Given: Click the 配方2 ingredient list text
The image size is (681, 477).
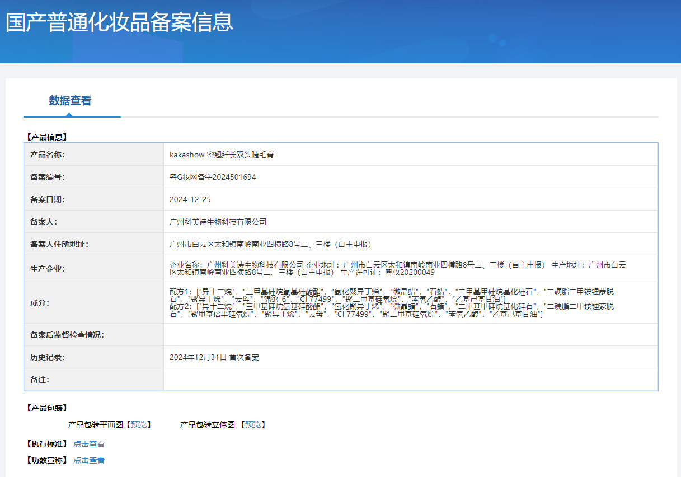Looking at the screenshot, I should pyautogui.click(x=392, y=311).
